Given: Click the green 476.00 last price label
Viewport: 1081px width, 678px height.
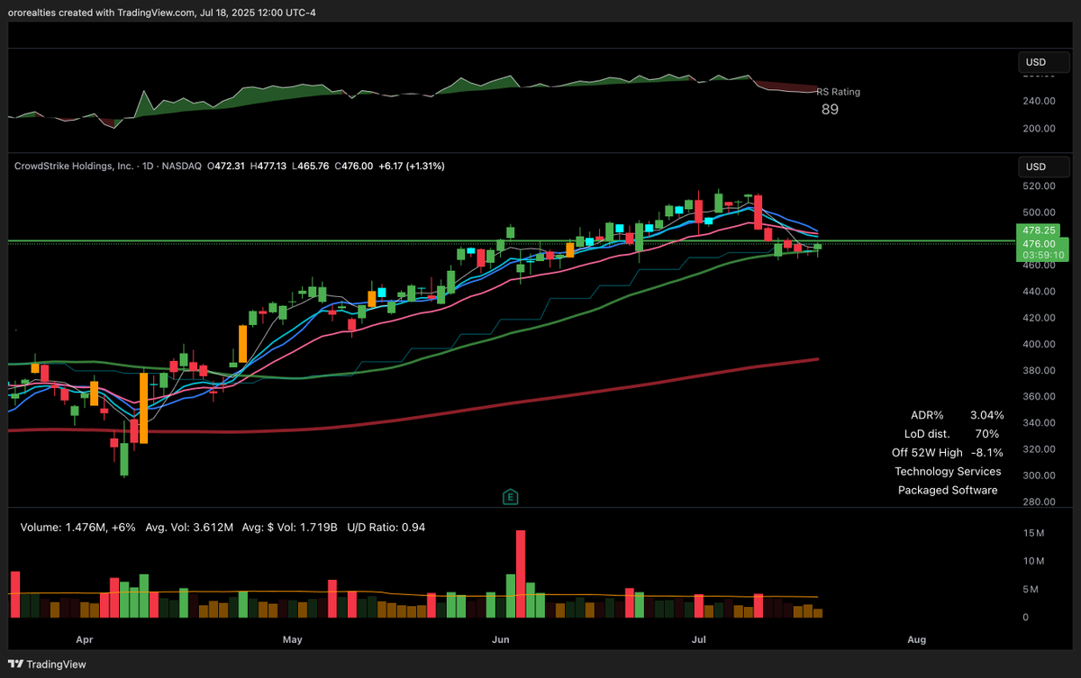Looking at the screenshot, I should [x=1039, y=243].
